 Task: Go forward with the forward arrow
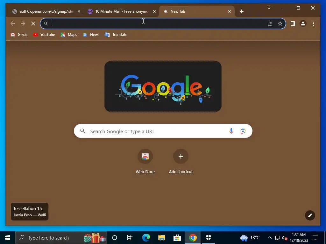(x=23, y=24)
